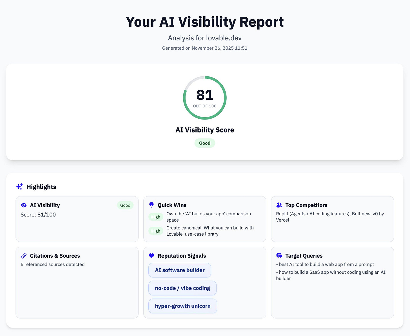
Task: Select the 'no-code / vibe coding' tag
Action: tap(182, 288)
